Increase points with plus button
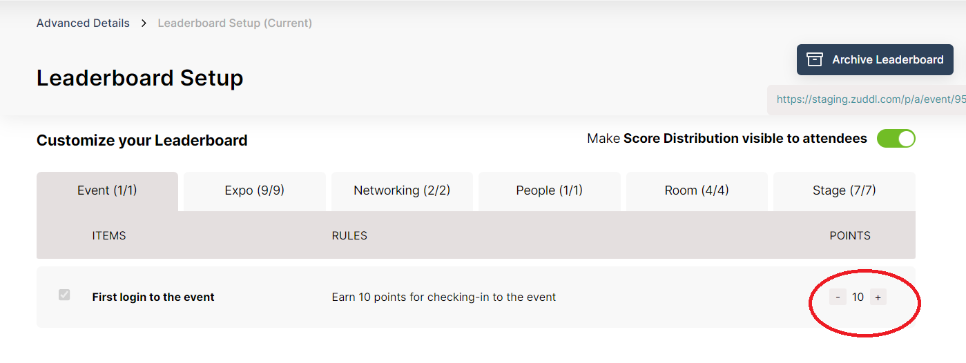This screenshot has height=363, width=966. (878, 297)
